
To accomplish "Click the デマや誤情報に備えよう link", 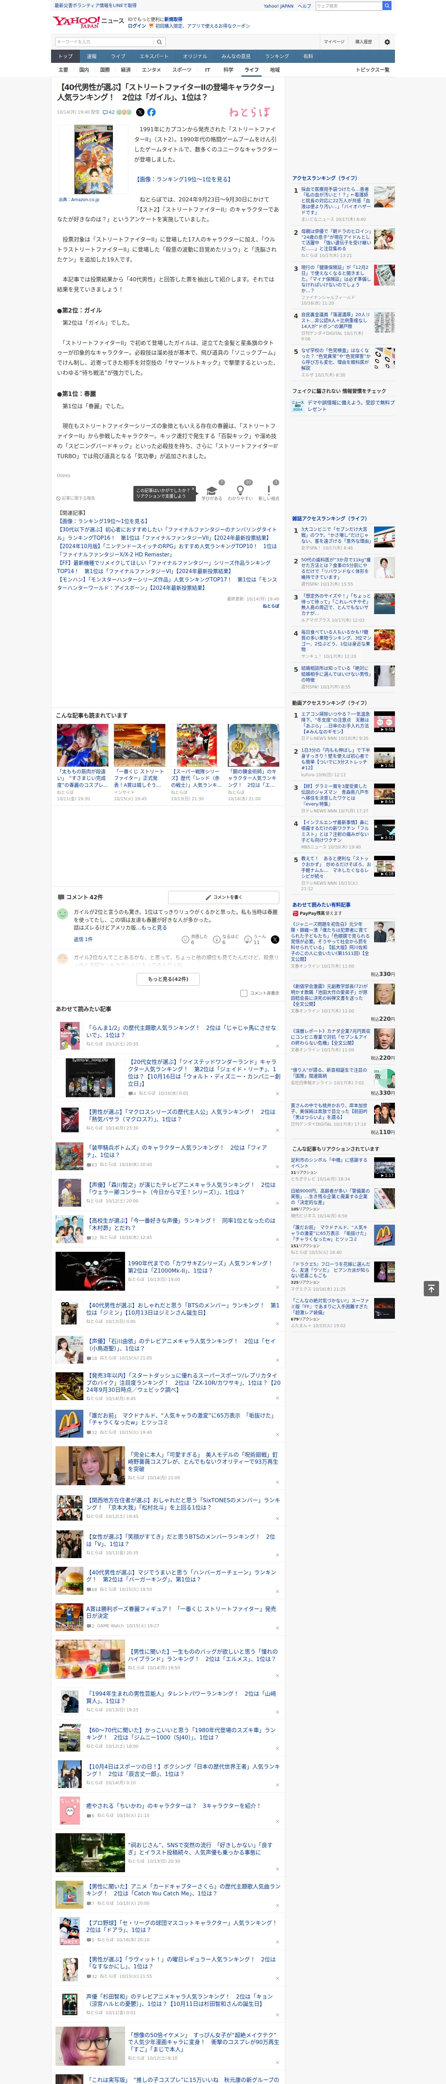I will [x=350, y=405].
